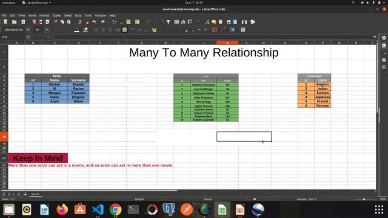Click the Open file folder icon
This screenshot has height=218, width=388.
coord(15,22)
